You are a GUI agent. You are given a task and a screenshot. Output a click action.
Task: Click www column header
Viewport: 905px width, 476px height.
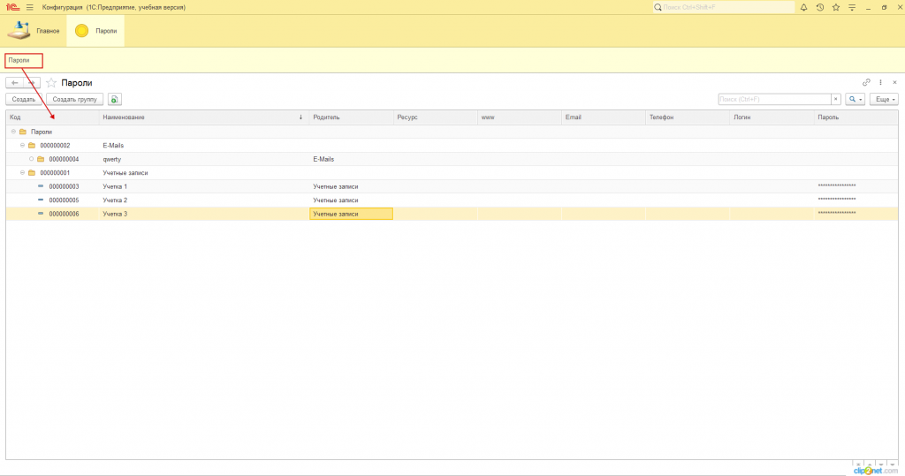pyautogui.click(x=520, y=117)
